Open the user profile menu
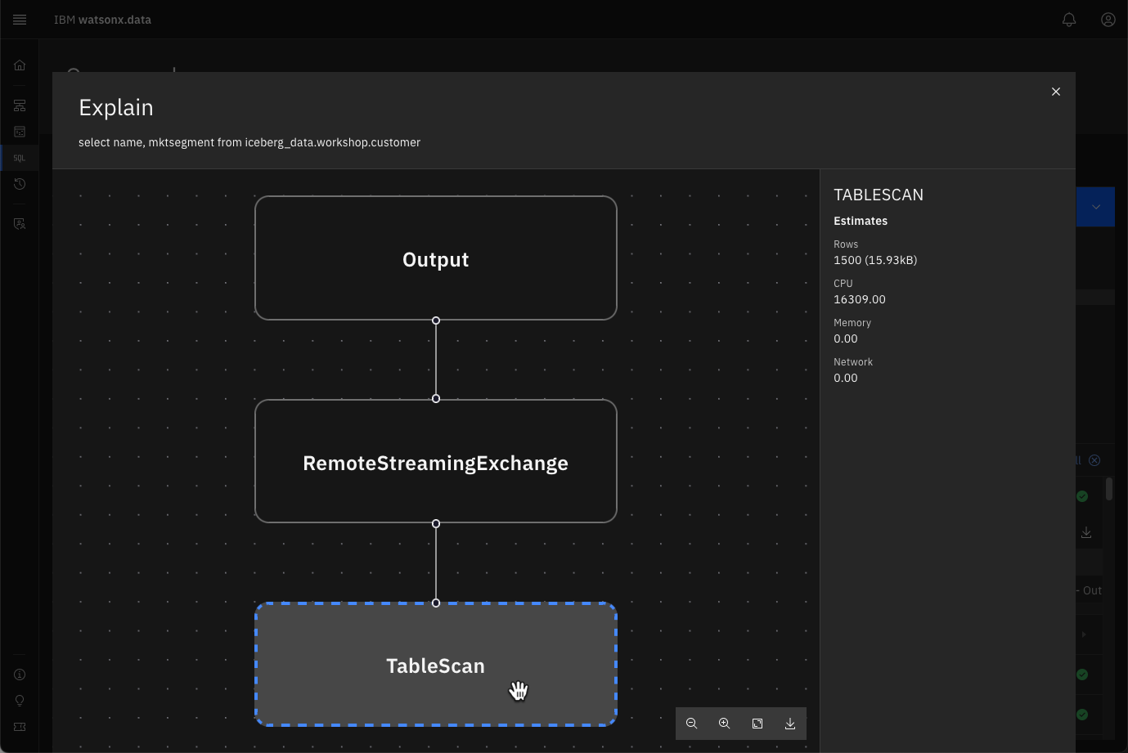Screen dimensions: 1128x753 coord(1108,20)
